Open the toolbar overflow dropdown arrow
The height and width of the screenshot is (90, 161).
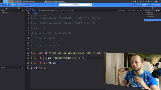[28, 5]
